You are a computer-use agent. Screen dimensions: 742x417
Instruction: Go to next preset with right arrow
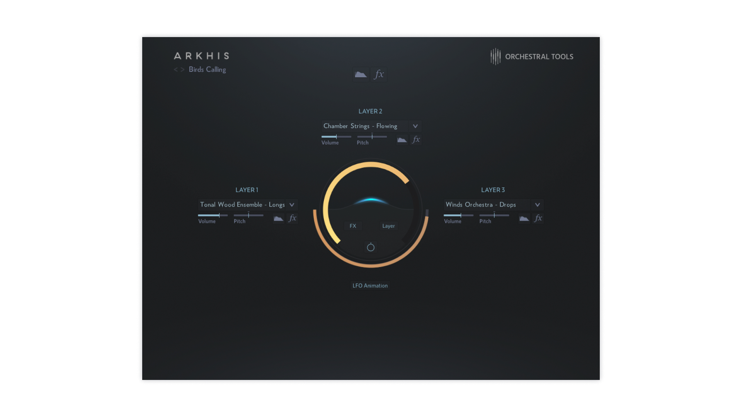tap(182, 70)
